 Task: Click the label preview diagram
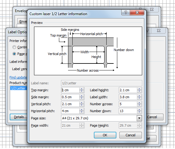pyautogui.click(x=88, y=51)
